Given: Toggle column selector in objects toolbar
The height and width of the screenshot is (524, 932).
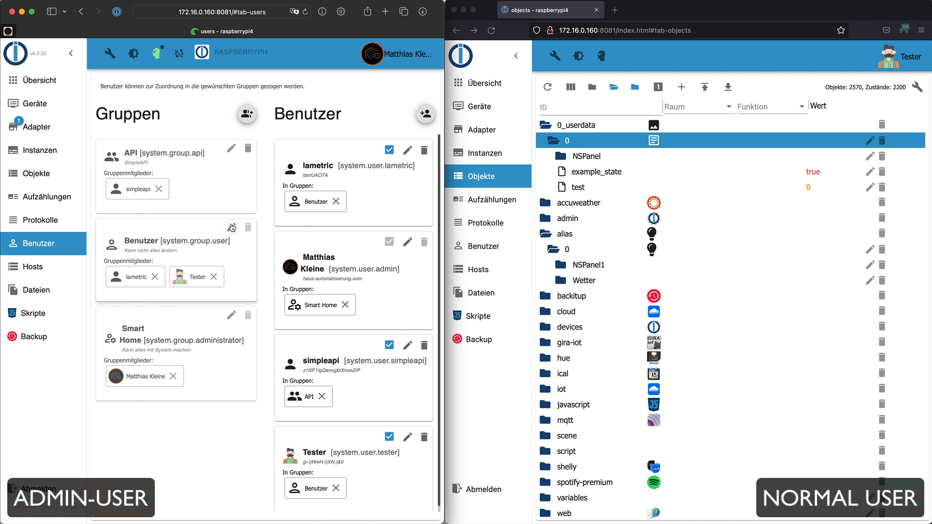Looking at the screenshot, I should click(x=570, y=87).
